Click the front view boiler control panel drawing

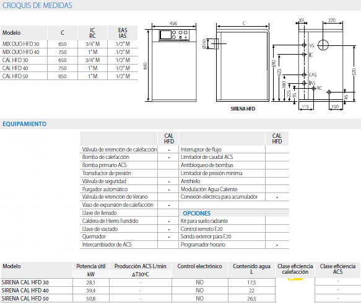pos(174,35)
